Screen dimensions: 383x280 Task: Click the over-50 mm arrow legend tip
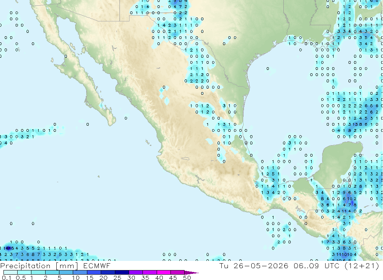191,272
